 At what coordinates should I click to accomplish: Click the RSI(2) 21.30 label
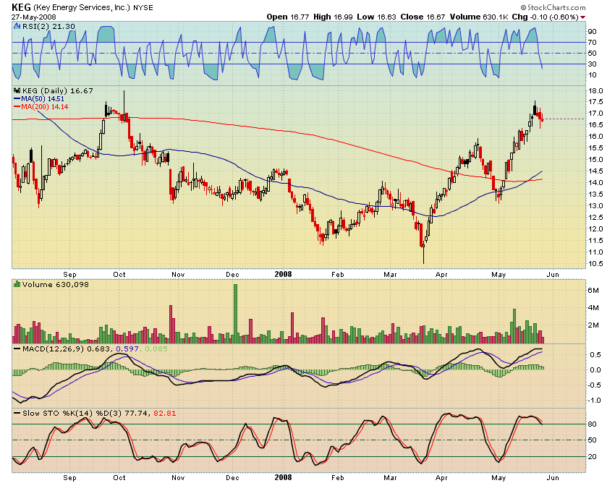pos(48,26)
